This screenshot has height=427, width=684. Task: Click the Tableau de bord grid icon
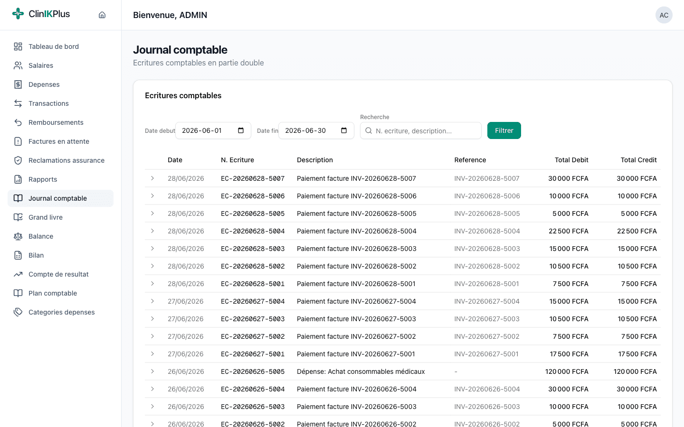(18, 46)
